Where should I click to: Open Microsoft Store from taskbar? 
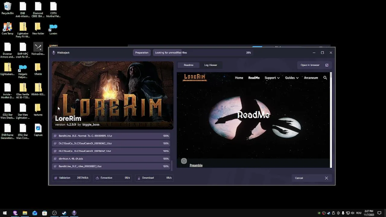tap(45, 213)
